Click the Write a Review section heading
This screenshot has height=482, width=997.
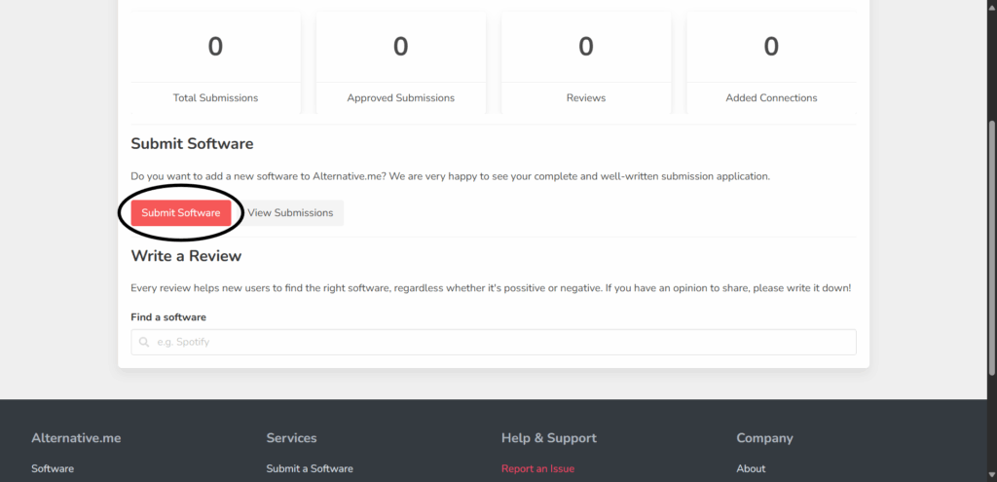coord(186,256)
